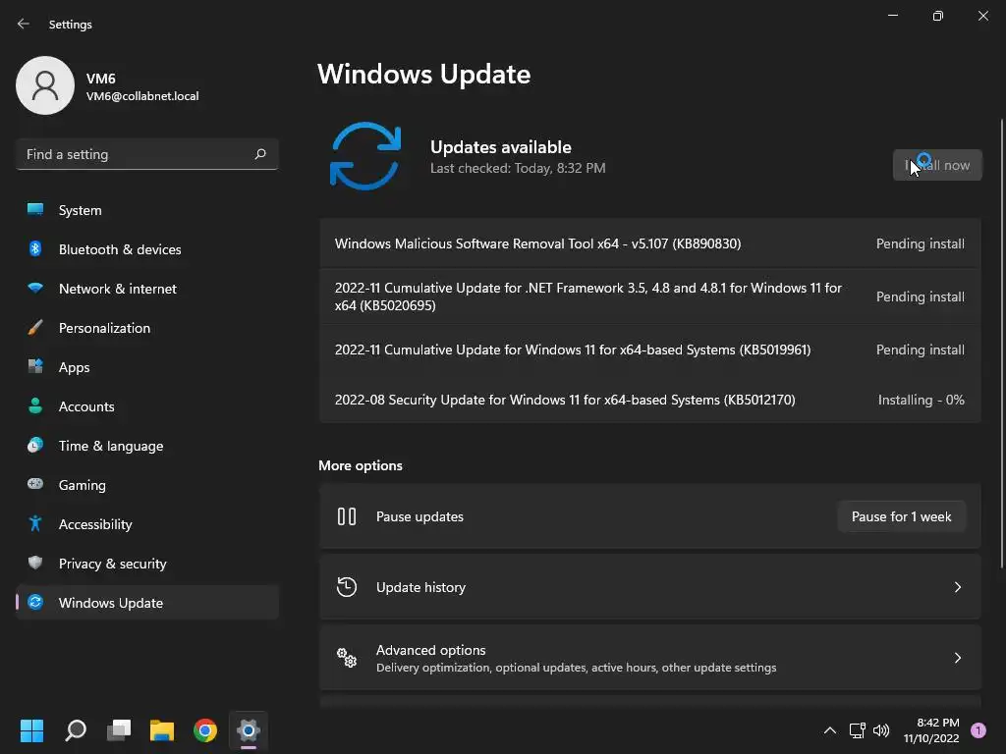Select Windows Update in sidebar

(x=147, y=602)
